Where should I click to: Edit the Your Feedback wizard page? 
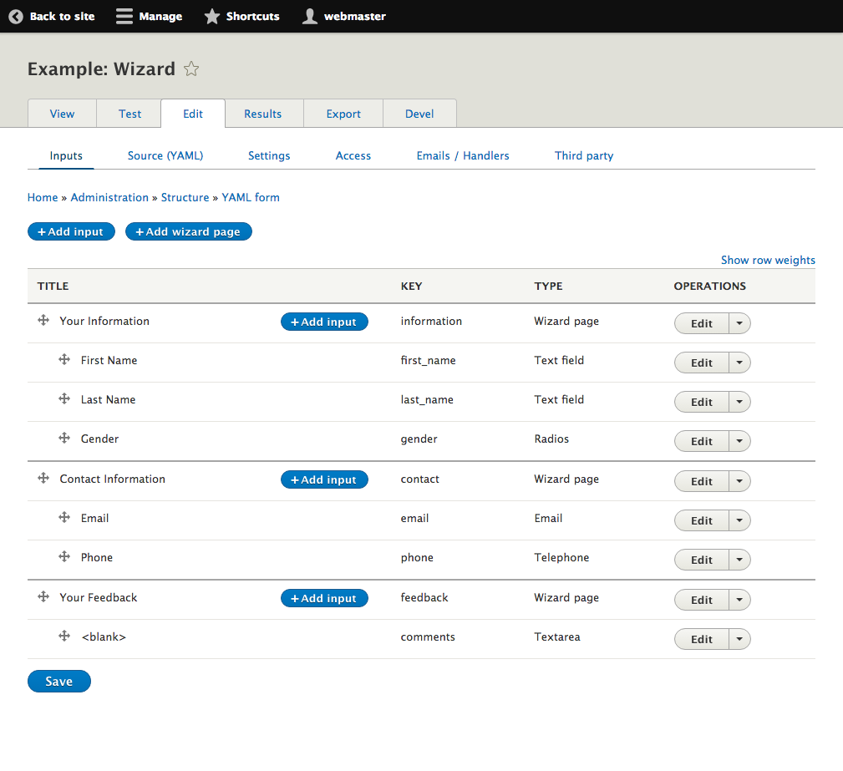(x=702, y=600)
